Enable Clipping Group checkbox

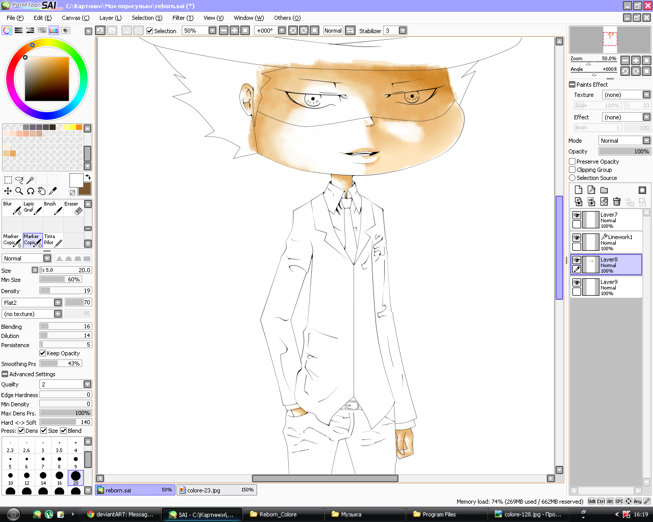[572, 169]
